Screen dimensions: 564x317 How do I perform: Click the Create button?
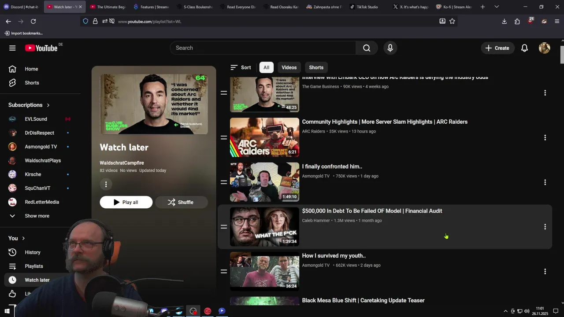[x=497, y=48]
